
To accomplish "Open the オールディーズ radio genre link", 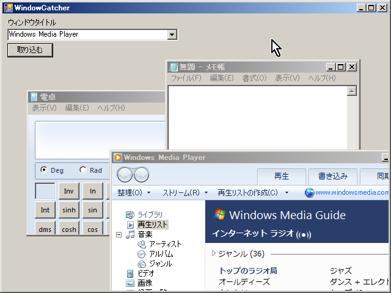I will (x=244, y=282).
